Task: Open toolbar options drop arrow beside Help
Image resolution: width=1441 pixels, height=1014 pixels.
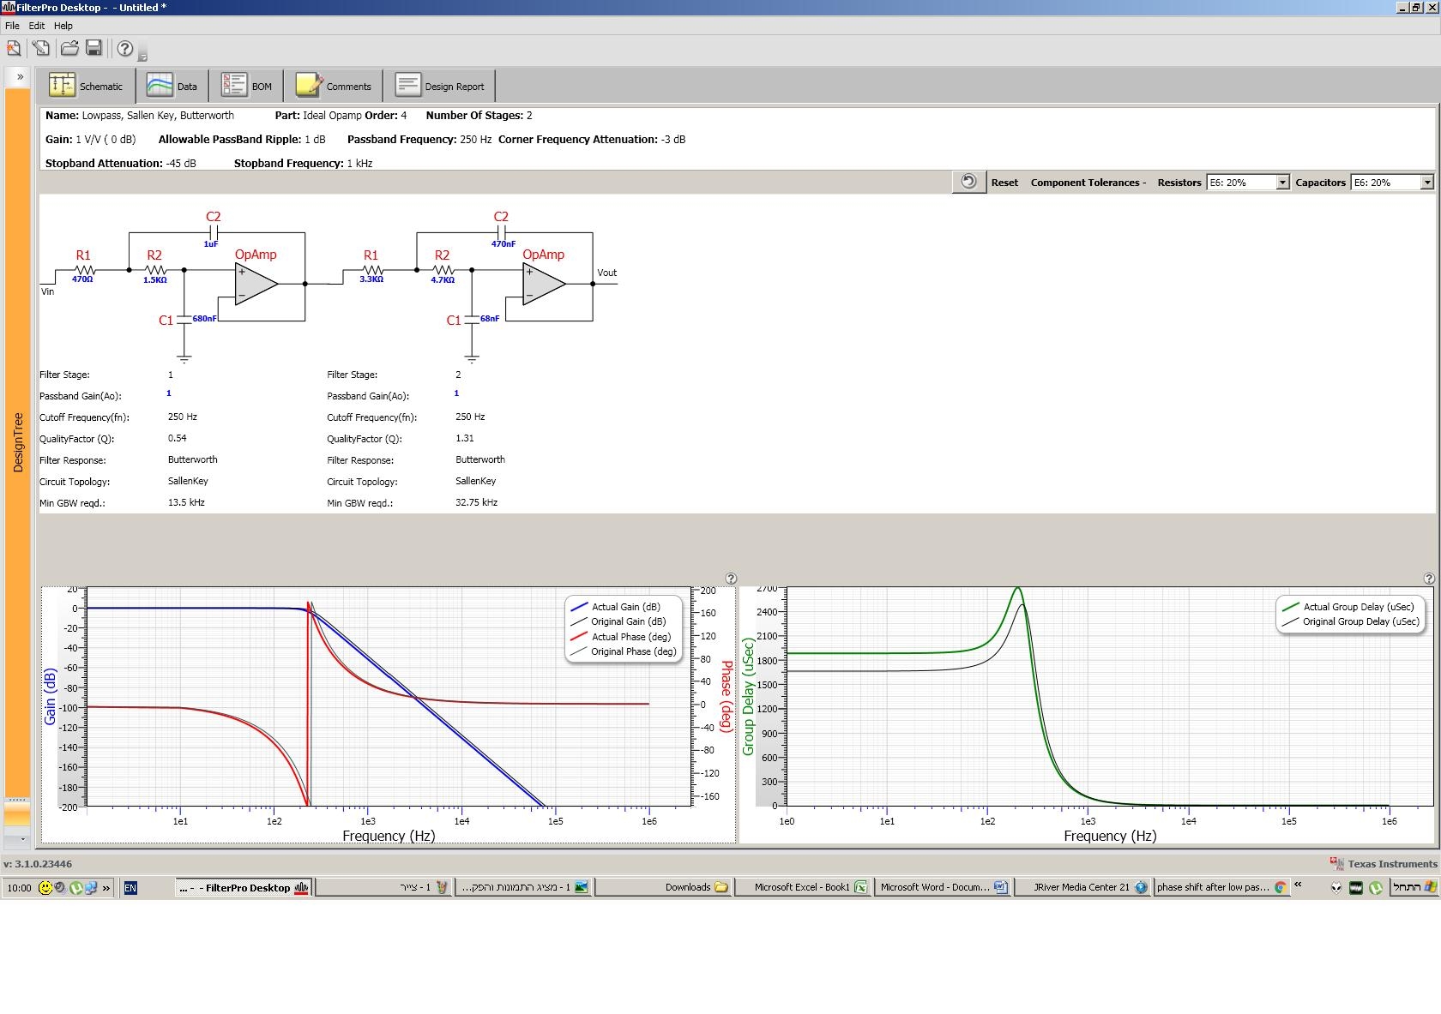Action: (142, 57)
